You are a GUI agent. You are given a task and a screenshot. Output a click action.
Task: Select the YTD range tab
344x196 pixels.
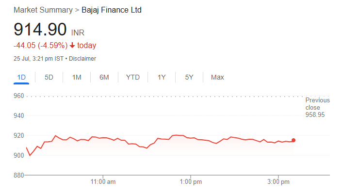click(x=133, y=77)
